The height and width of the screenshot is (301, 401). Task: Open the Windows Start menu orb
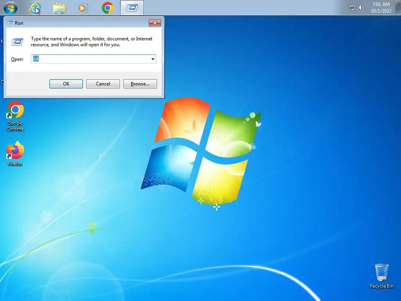(11, 8)
